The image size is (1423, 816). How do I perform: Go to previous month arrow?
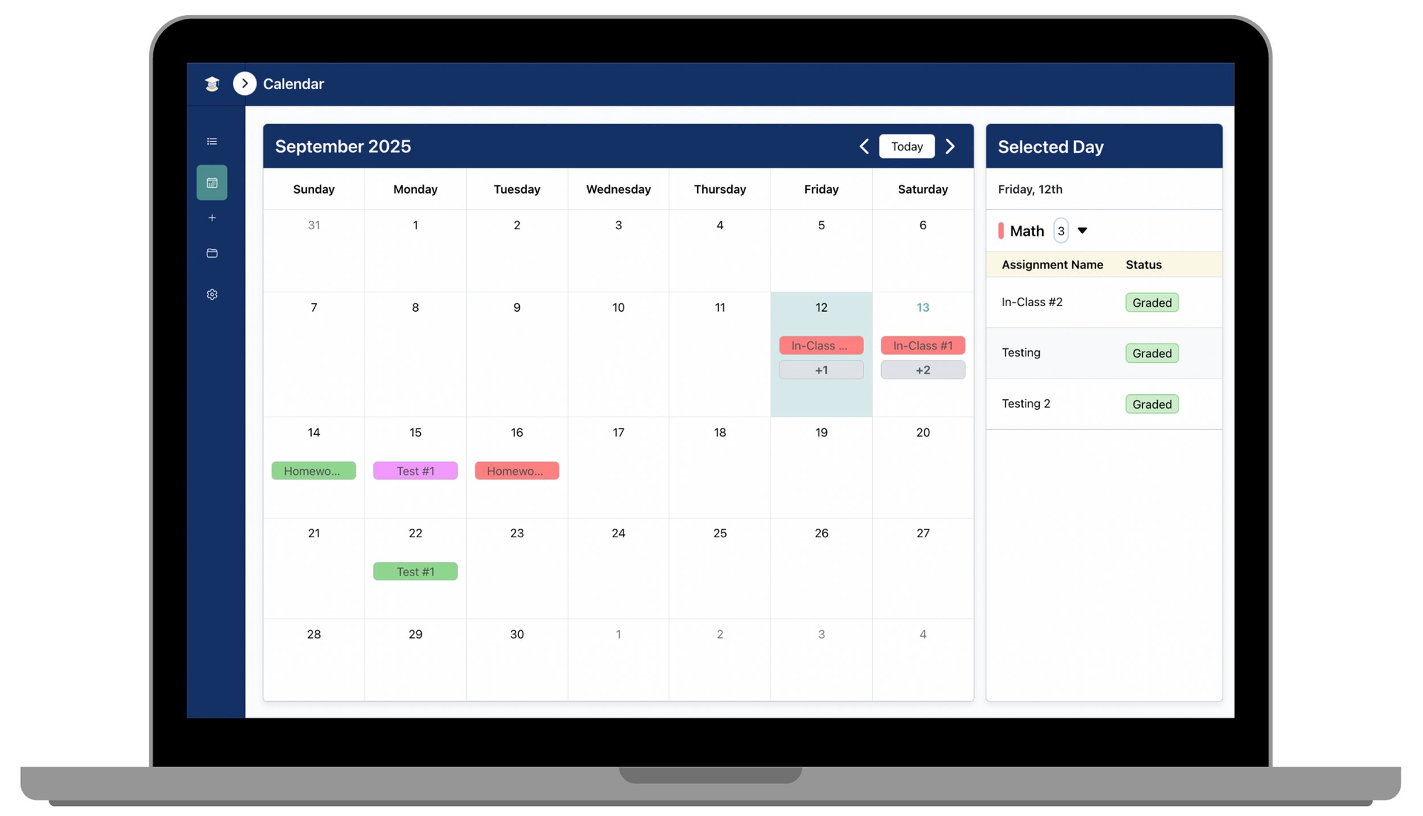(863, 146)
